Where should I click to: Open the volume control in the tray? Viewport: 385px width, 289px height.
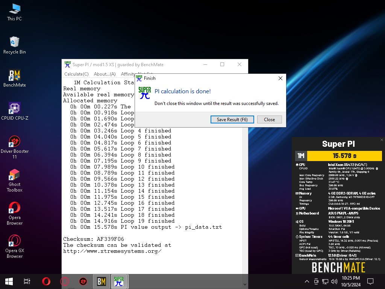(334, 281)
